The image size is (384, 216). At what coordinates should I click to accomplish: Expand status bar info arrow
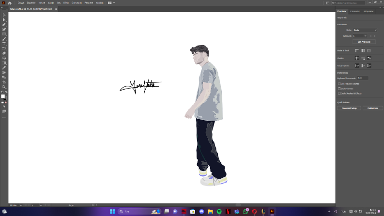[93, 205]
